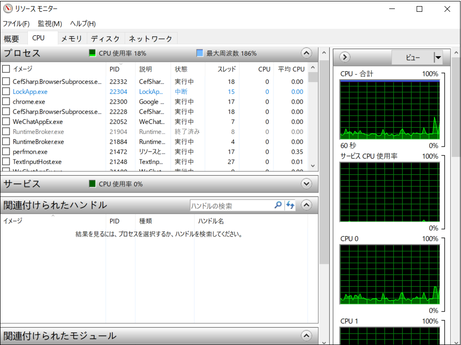Toggle the select-all イメージ header checkbox
This screenshot has width=461, height=345.
[x=6, y=69]
